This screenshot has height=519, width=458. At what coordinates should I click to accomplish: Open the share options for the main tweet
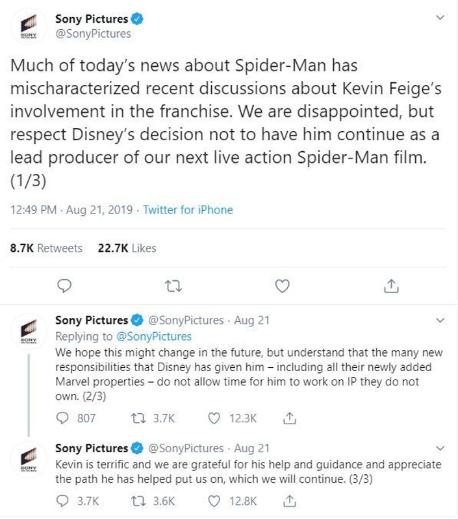click(390, 284)
